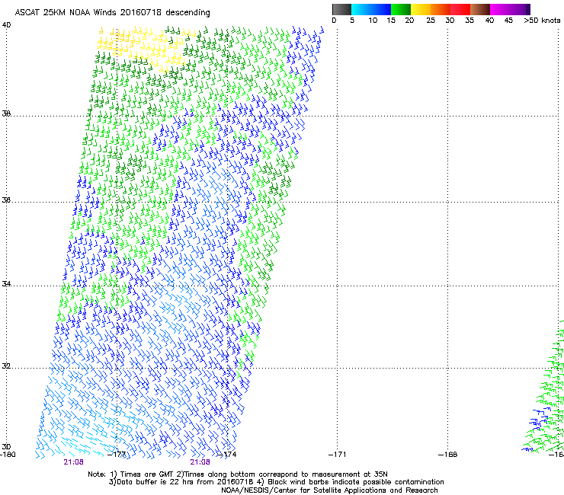This screenshot has height=495, width=564.
Task: Click the '30' knots label under the color scale
Action: pyautogui.click(x=450, y=21)
